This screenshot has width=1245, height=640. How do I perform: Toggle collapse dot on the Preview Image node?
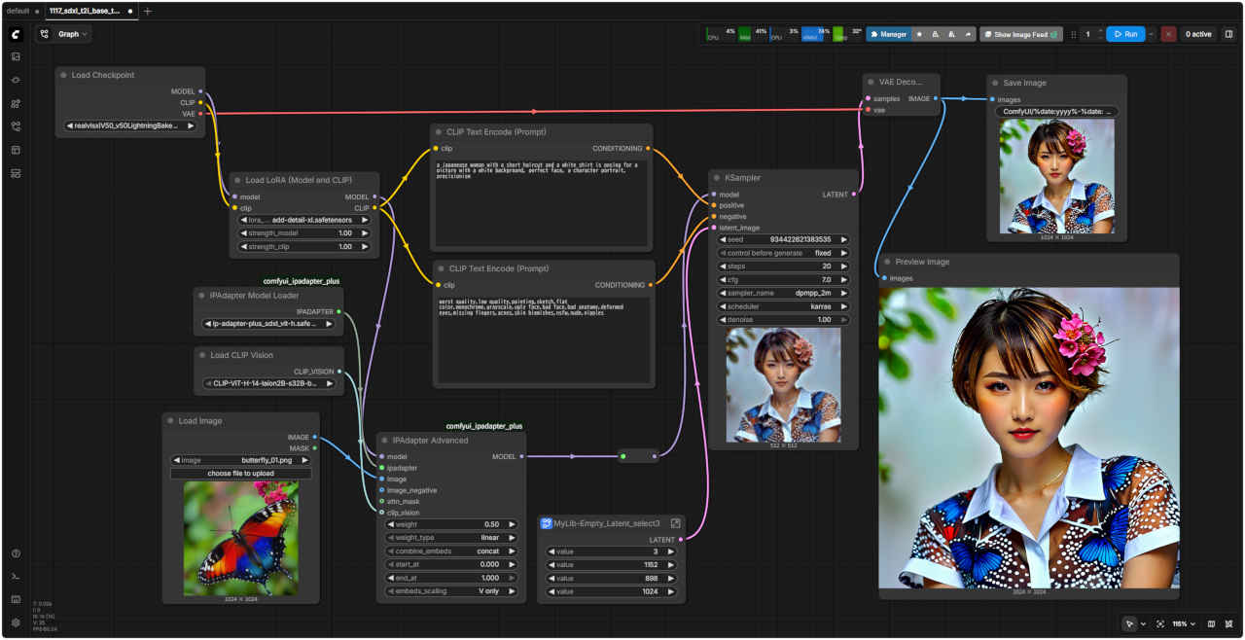[x=887, y=262]
